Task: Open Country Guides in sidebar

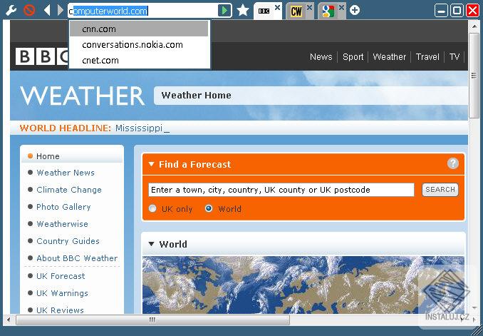Action: point(68,241)
